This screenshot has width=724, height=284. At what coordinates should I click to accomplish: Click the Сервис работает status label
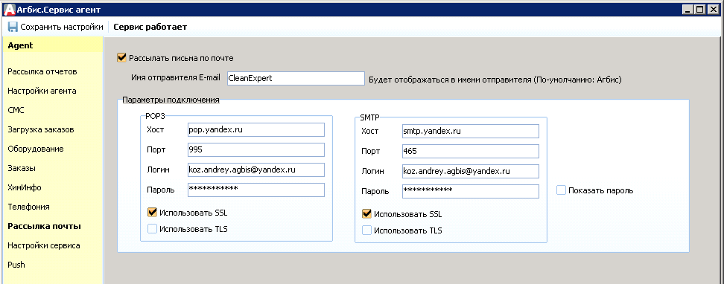click(x=150, y=28)
